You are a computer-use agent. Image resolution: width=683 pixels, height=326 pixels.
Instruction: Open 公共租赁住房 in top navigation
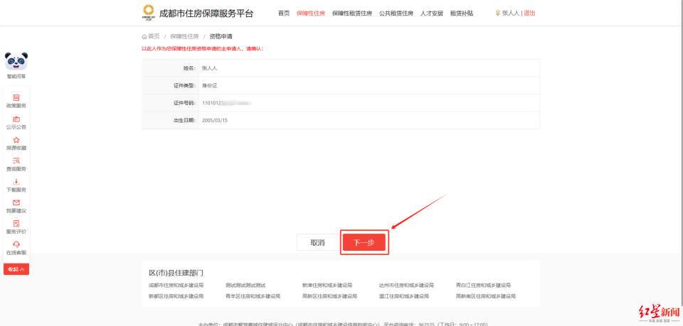click(x=396, y=13)
